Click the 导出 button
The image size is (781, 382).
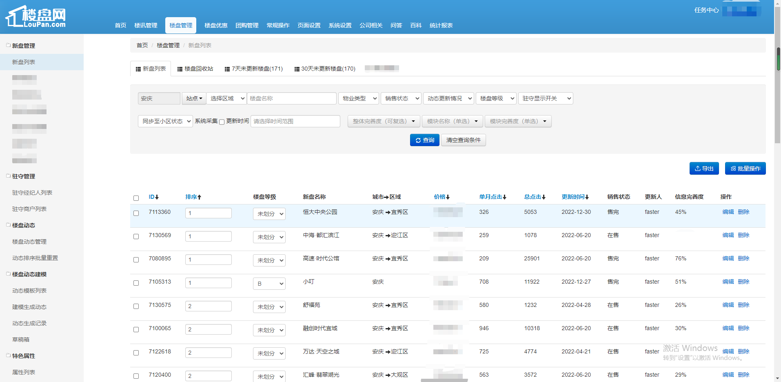(704, 169)
